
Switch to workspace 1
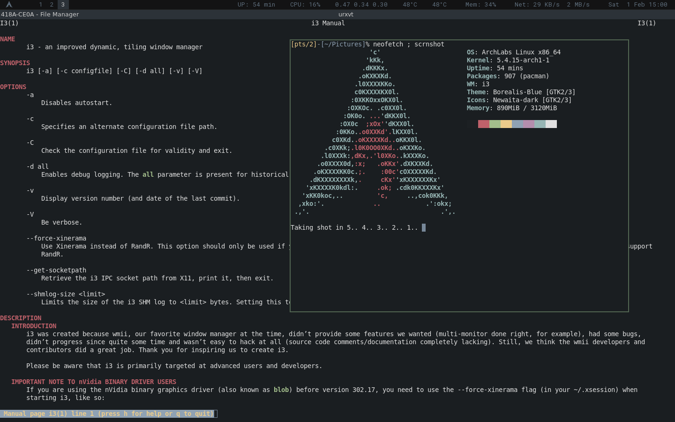tap(41, 5)
